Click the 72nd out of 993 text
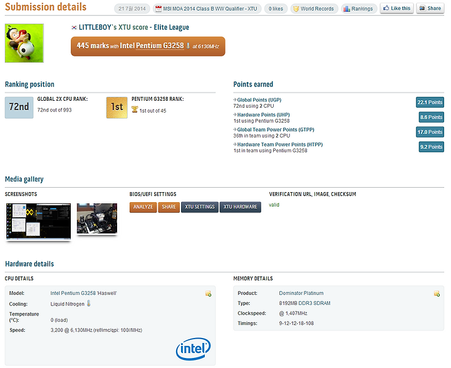The image size is (451, 368). pos(54,110)
